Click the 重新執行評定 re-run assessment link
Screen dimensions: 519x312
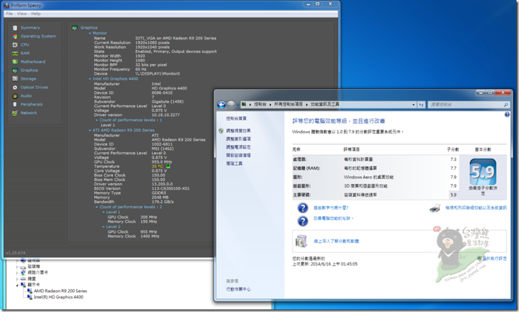click(494, 258)
